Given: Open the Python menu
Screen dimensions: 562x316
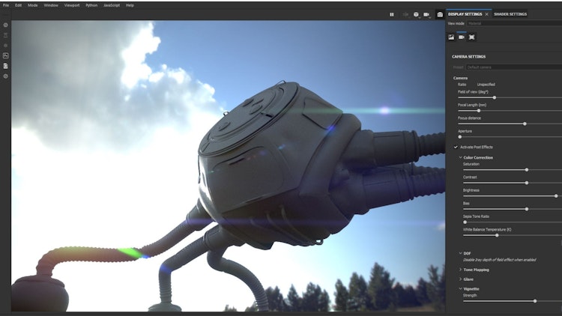Looking at the screenshot, I should (x=91, y=5).
